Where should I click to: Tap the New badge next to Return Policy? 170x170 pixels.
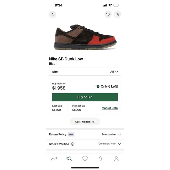[x=71, y=134]
